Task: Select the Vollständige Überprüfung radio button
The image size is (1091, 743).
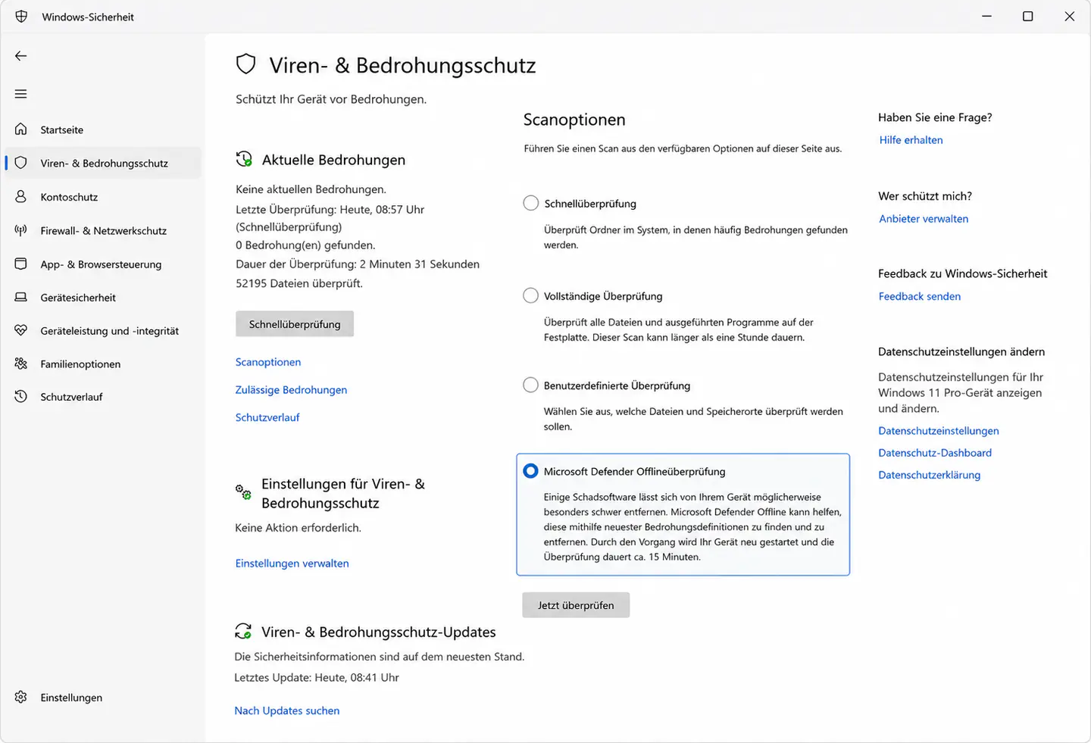Action: click(x=531, y=295)
